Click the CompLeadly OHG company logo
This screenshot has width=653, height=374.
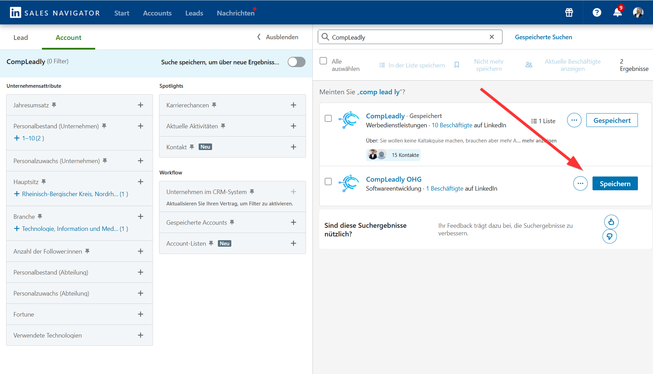point(349,183)
